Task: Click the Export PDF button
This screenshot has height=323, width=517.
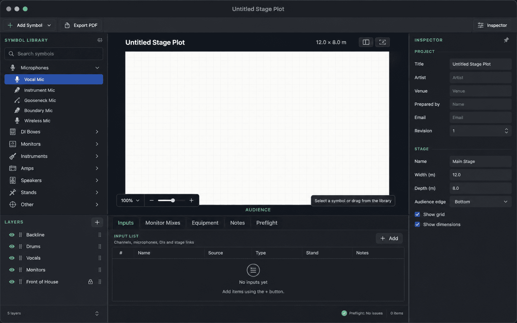Action: [81, 25]
